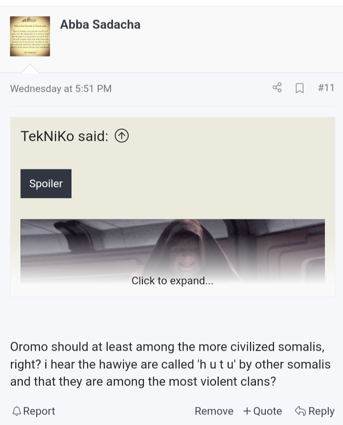Jump to TekNiKo's original post using the arrow icon
Viewport: 343px width, 425px height.
pyautogui.click(x=121, y=136)
